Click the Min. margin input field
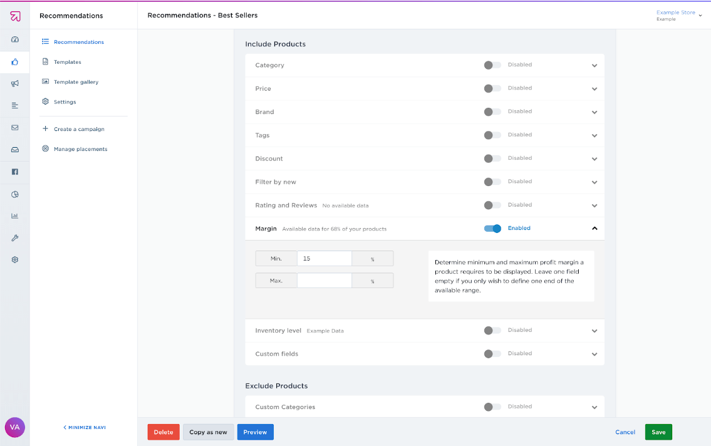This screenshot has width=711, height=446. click(x=324, y=258)
